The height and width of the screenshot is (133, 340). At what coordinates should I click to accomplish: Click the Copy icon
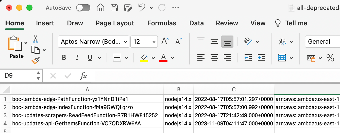[36, 50]
